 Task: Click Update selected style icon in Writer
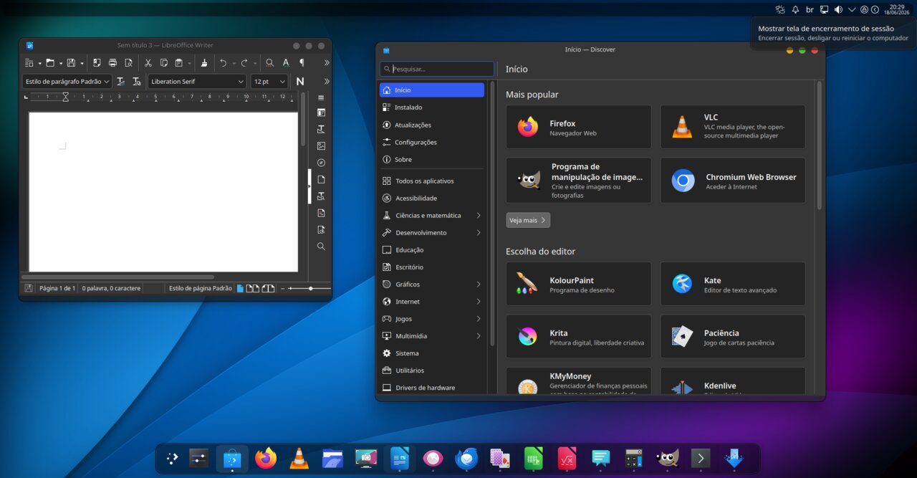tap(121, 82)
